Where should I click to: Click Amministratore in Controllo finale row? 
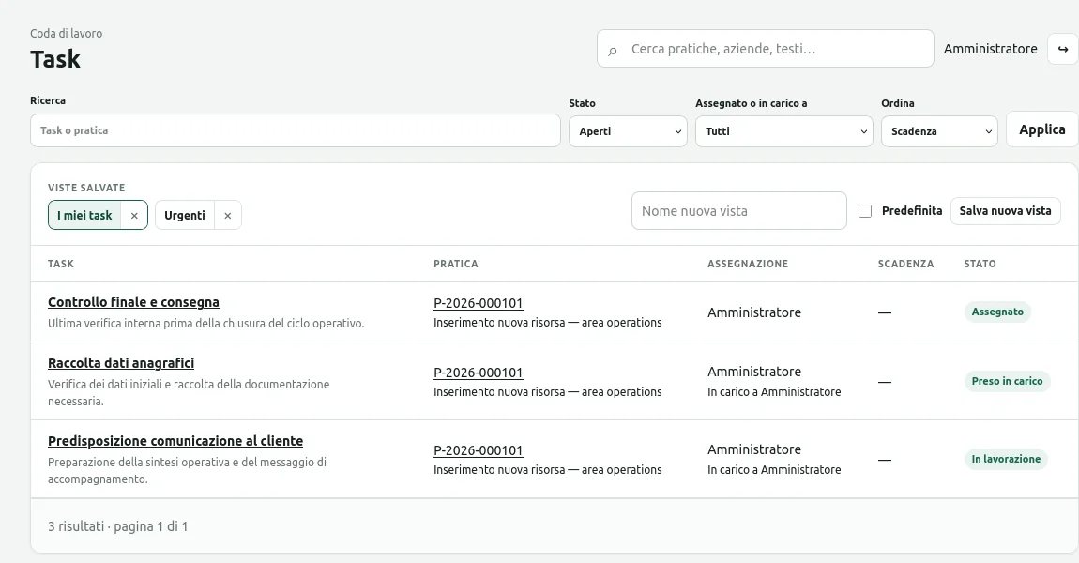754,312
